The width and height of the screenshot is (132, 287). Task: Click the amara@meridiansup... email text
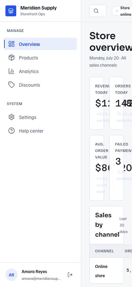click(41, 278)
